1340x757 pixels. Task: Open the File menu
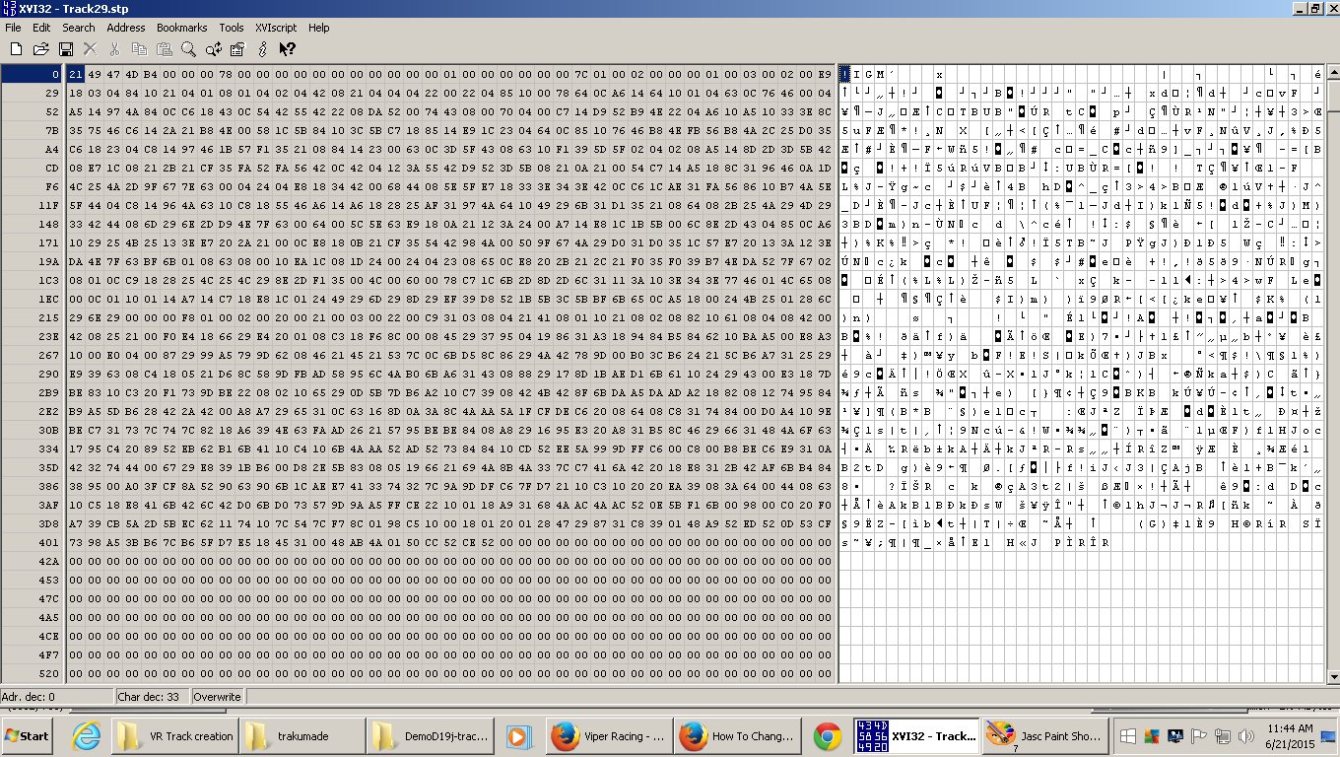point(13,28)
